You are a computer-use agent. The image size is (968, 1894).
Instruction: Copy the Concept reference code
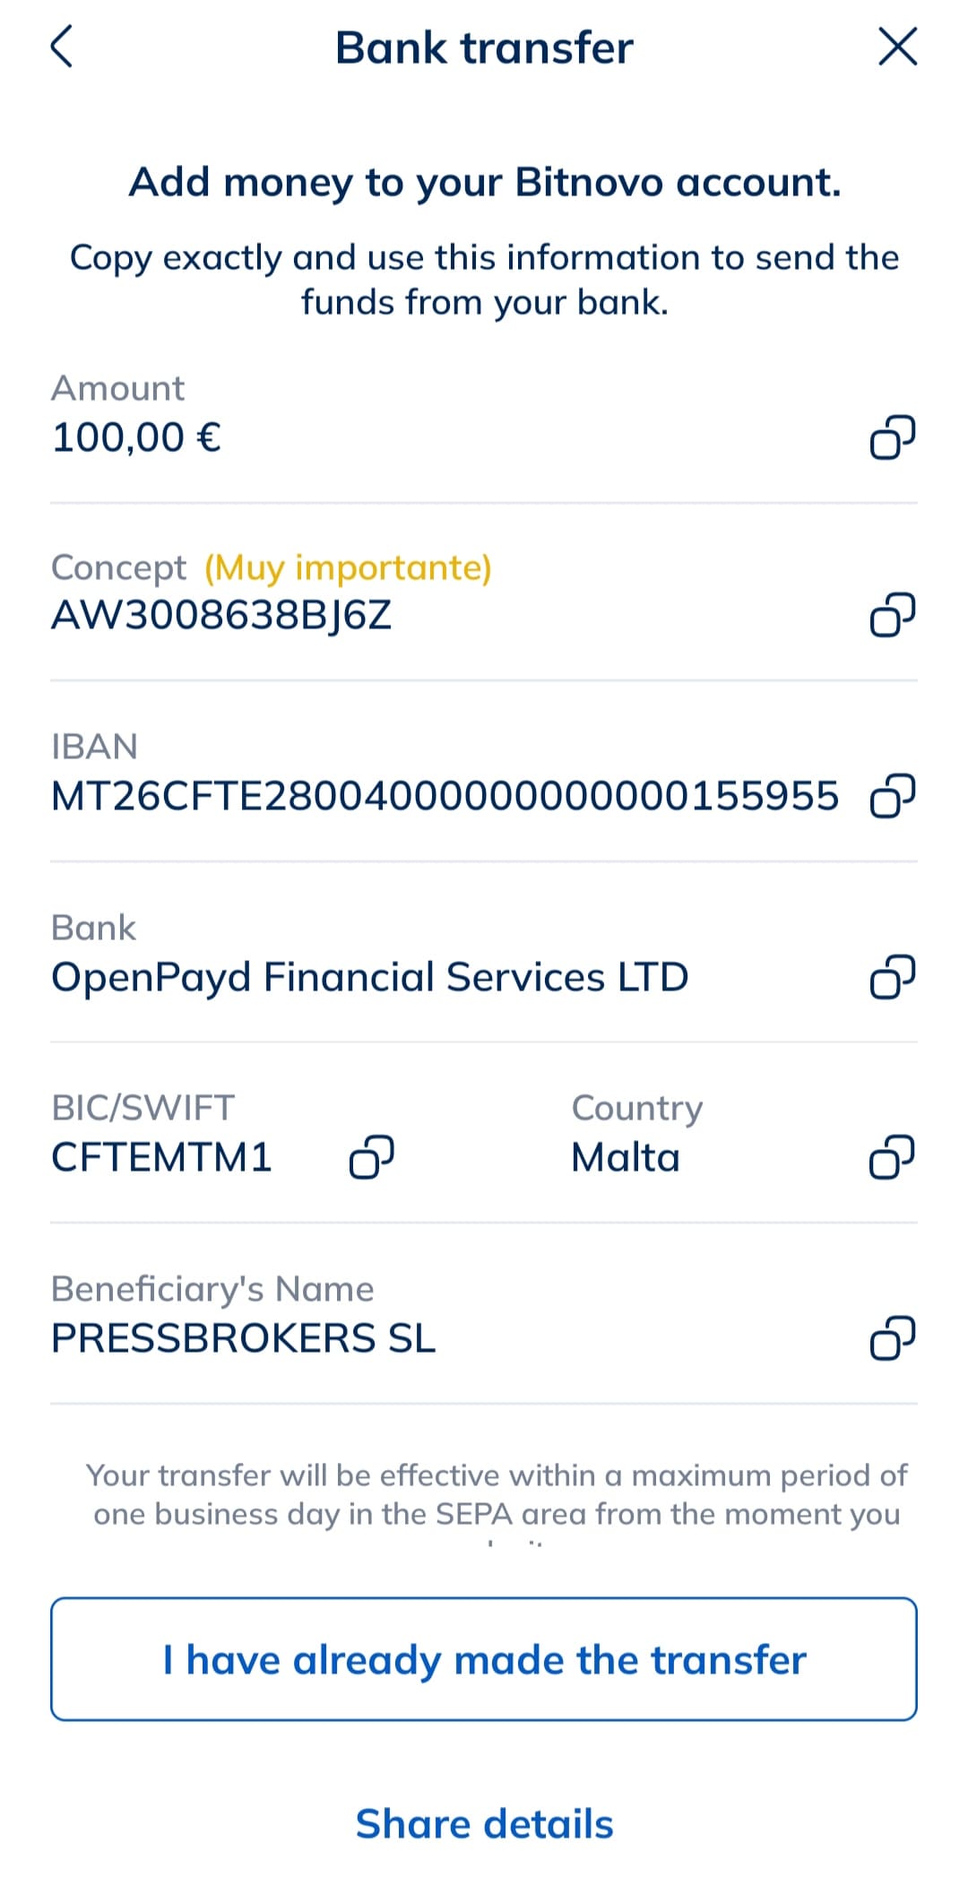[x=892, y=615]
